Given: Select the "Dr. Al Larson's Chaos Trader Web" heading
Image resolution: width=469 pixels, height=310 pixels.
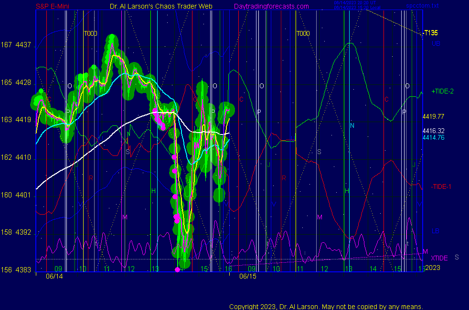Looking at the screenshot, I should click(x=161, y=6).
